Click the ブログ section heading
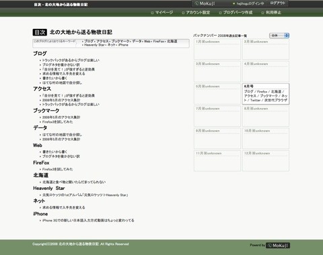Image resolution: width=323 pixels, height=255 pixels. tap(40, 54)
